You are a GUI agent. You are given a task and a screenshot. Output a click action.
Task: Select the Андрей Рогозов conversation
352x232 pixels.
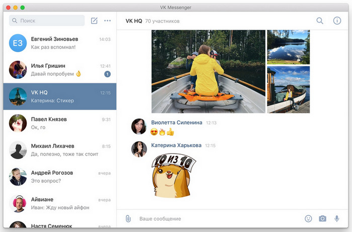pyautogui.click(x=60, y=177)
